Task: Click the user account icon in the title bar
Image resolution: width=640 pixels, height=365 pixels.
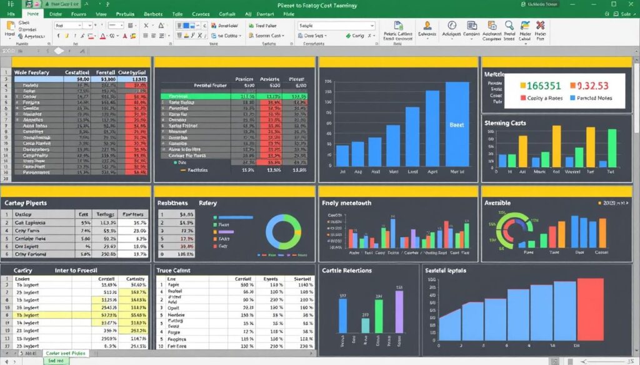Action: pos(522,5)
